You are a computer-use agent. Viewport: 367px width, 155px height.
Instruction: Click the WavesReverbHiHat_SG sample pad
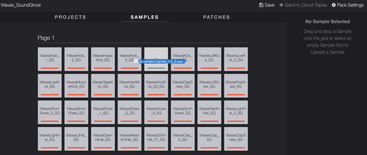click(x=129, y=138)
